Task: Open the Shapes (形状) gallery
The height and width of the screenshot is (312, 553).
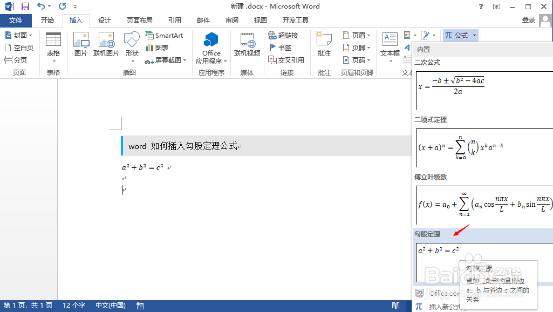Action: (x=132, y=48)
